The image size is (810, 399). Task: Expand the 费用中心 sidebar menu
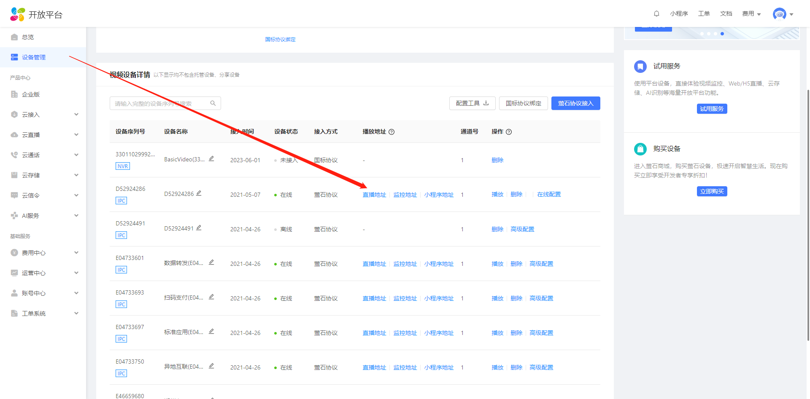point(76,253)
